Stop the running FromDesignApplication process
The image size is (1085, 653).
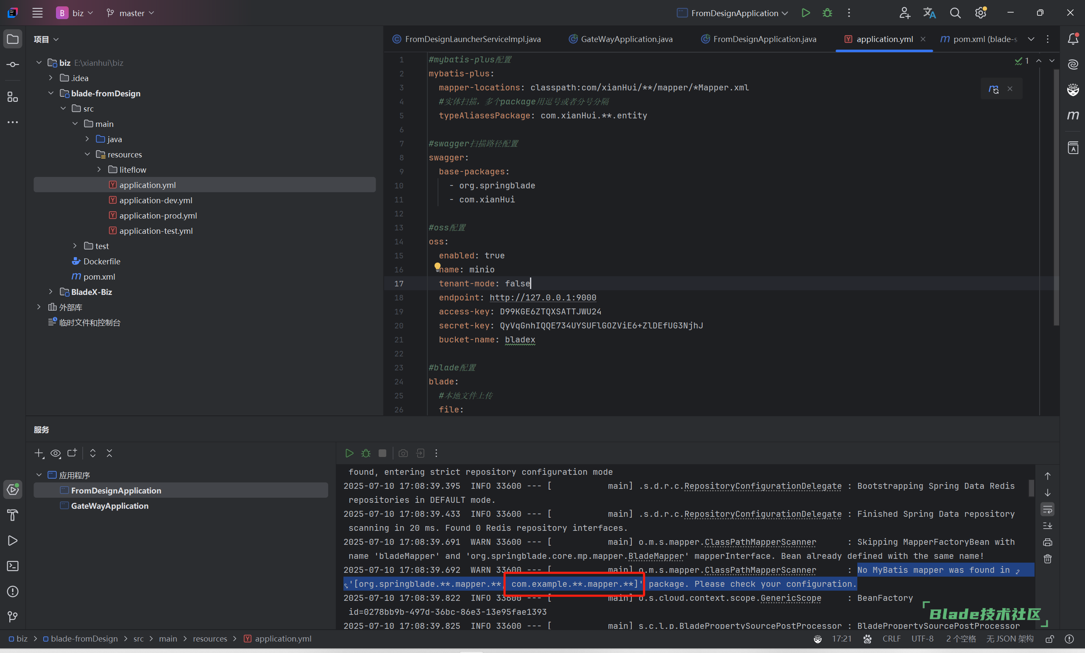pos(382,453)
